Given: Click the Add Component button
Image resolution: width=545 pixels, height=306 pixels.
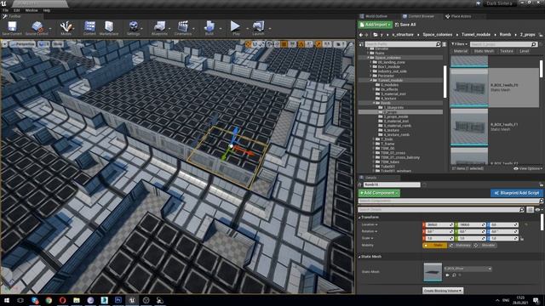Looking at the screenshot, I should (x=379, y=193).
